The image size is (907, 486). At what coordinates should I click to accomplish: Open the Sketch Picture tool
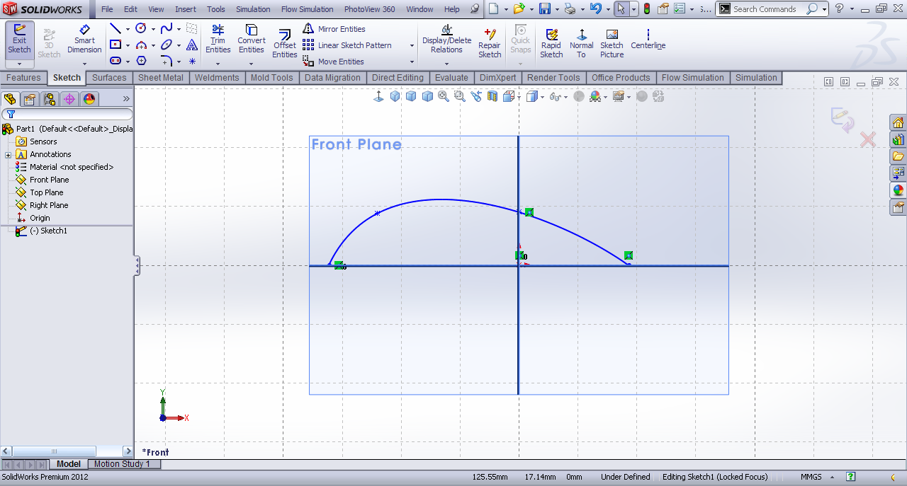612,44
